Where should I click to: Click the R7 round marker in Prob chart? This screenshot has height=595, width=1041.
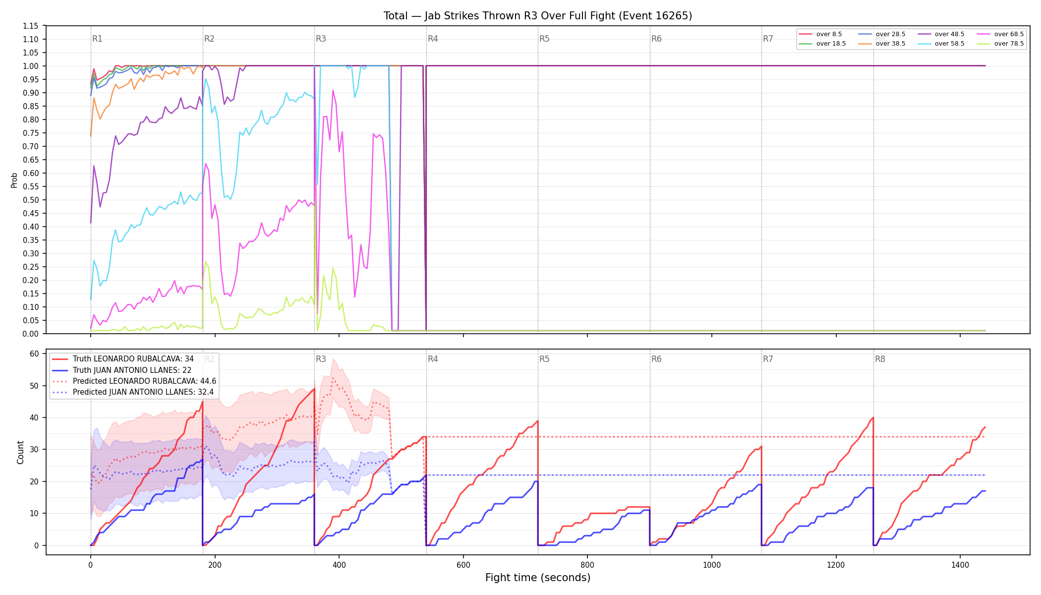tap(768, 39)
